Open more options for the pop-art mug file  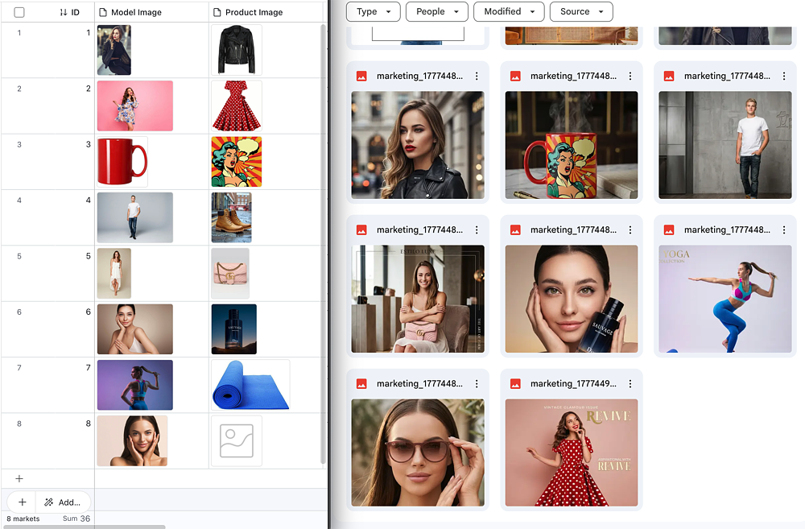(630, 76)
